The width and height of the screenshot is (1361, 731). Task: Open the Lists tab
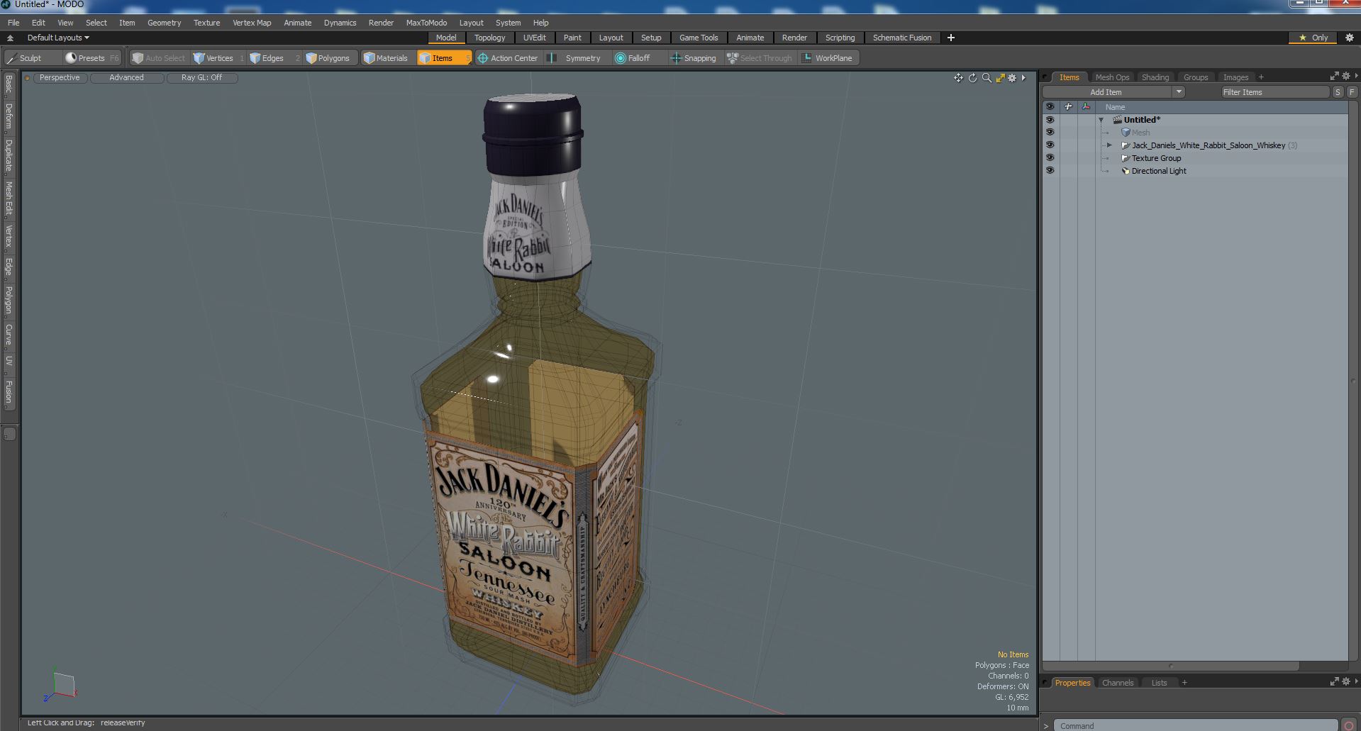tap(1159, 683)
